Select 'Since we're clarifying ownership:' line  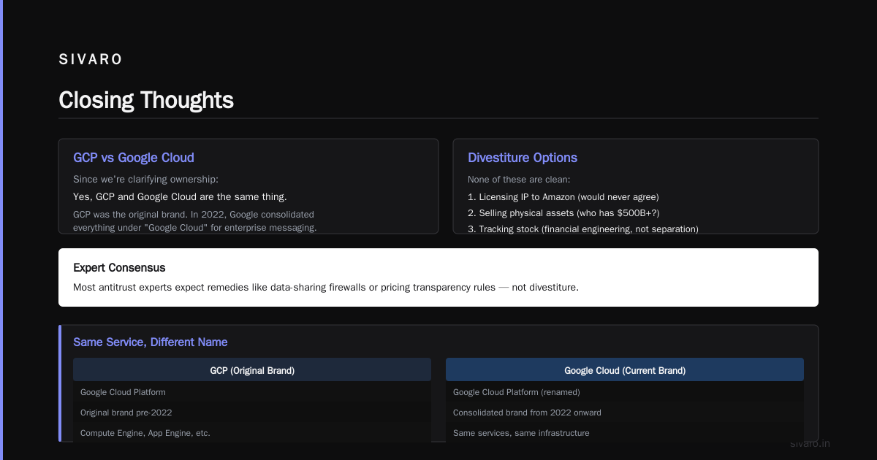pos(145,180)
